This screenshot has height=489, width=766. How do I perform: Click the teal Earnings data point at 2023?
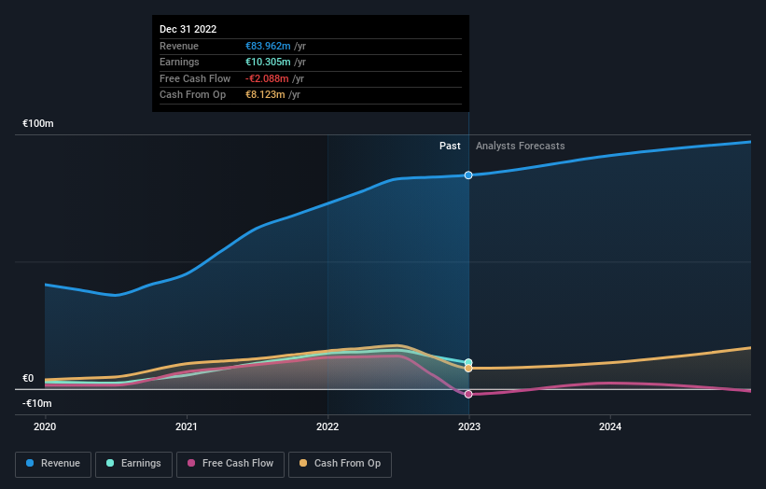click(x=468, y=362)
